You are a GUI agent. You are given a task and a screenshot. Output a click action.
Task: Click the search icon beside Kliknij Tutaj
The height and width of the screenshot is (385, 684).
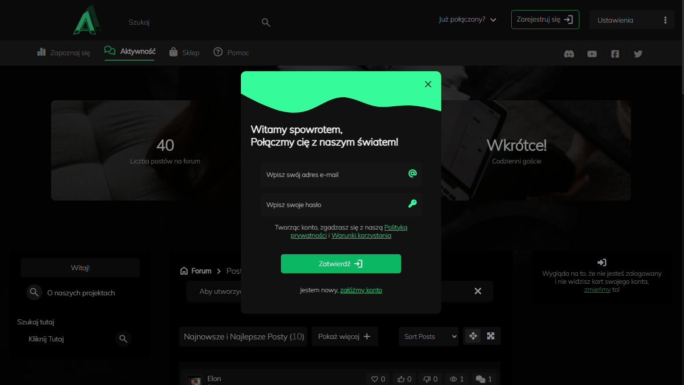[123, 339]
